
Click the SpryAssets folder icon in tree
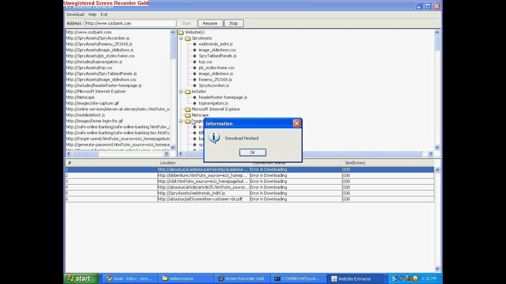(x=188, y=38)
